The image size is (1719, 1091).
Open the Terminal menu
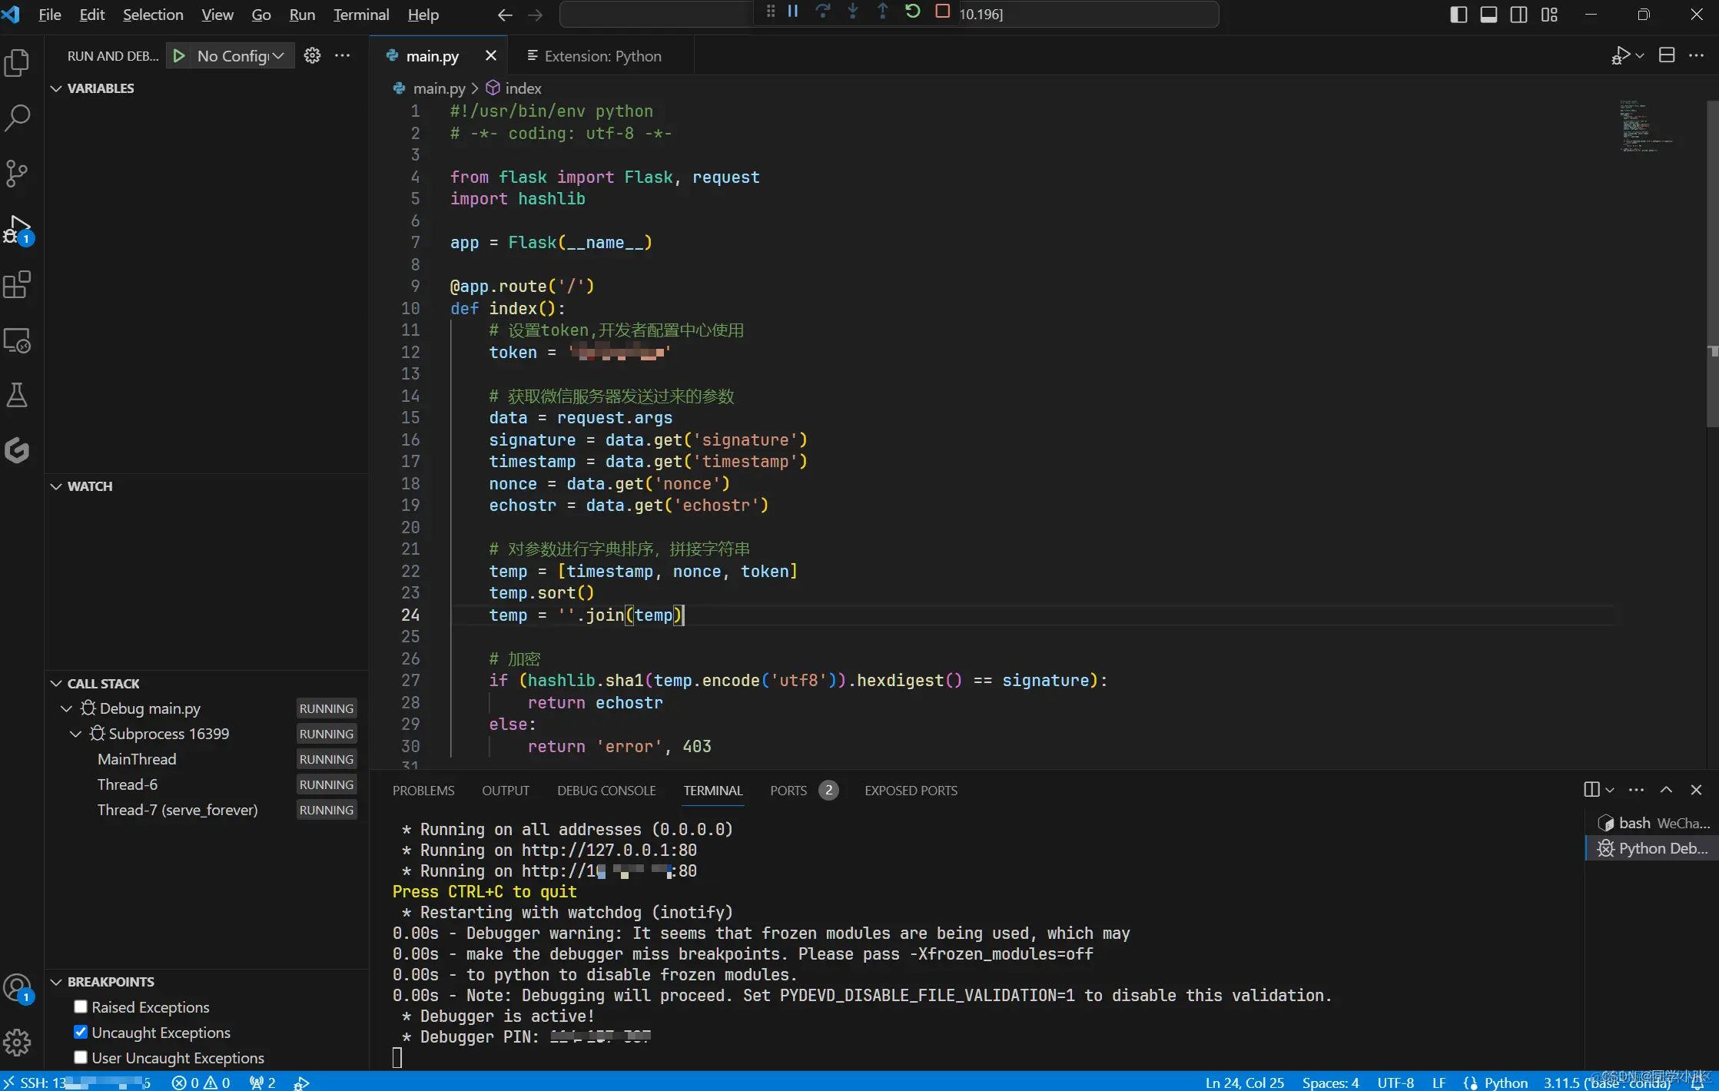tap(360, 15)
